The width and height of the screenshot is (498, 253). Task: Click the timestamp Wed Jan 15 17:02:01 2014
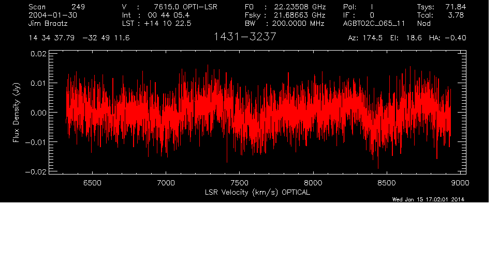click(x=429, y=200)
